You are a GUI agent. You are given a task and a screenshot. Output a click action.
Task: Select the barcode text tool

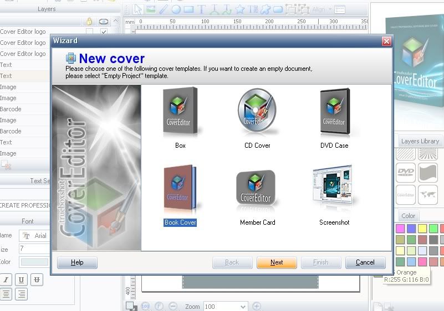click(x=253, y=9)
